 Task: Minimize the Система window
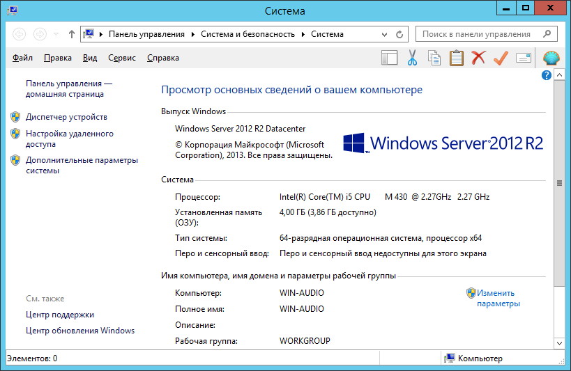coord(506,8)
